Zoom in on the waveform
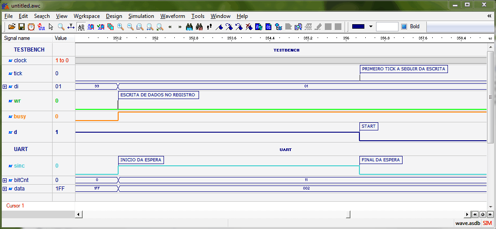 [x=120, y=27]
